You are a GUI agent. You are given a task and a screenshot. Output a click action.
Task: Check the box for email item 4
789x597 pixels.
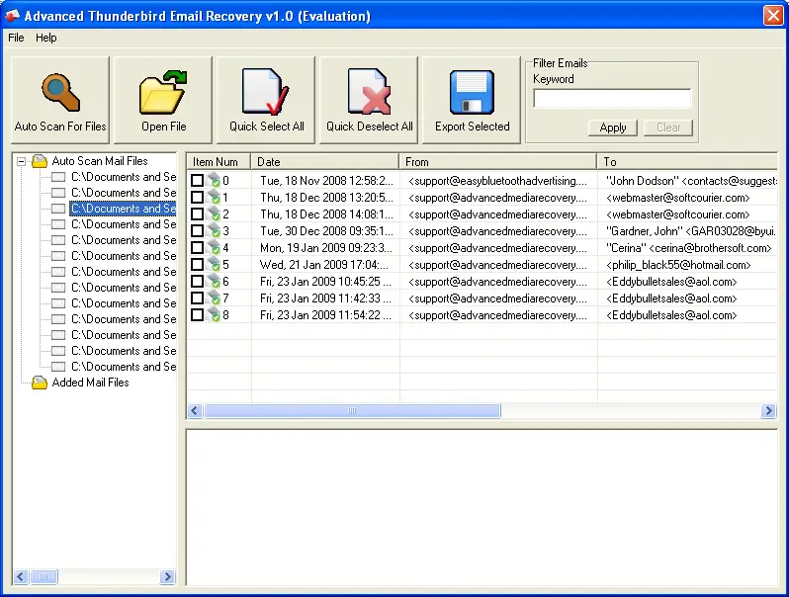[198, 247]
